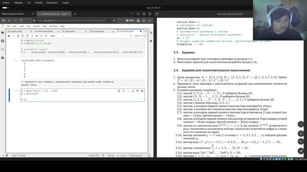The height and width of the screenshot is (172, 307).
Task: Close the tupels.ipynb tab
Action: [31, 31]
